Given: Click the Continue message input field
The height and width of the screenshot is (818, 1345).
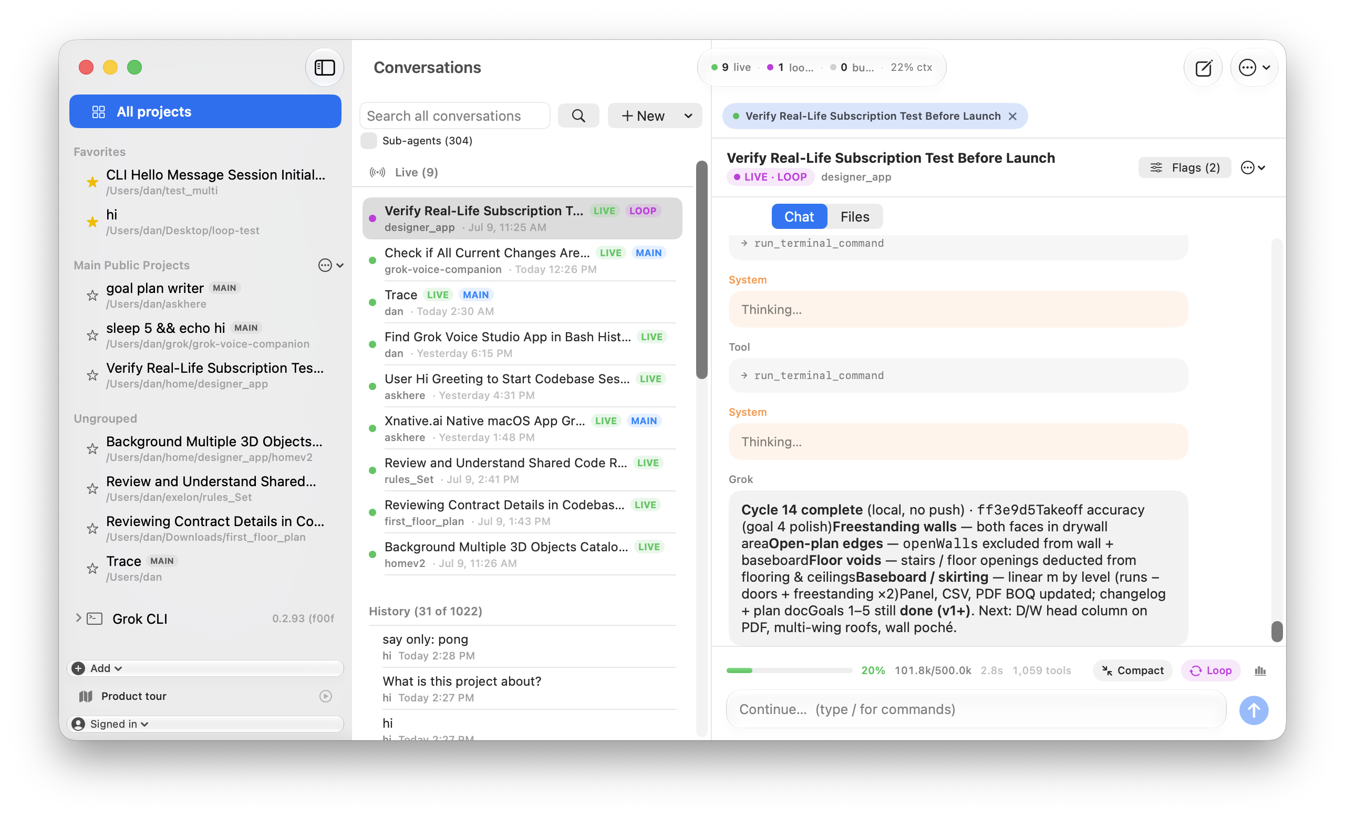Looking at the screenshot, I should 976,709.
